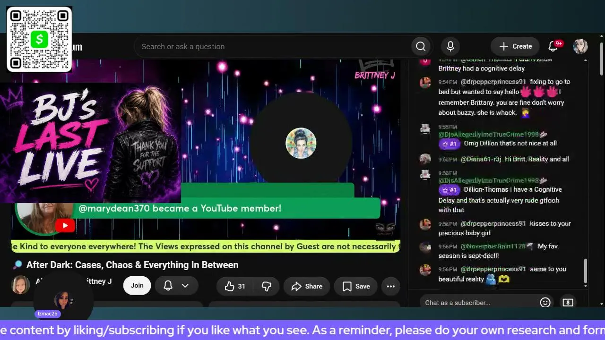Viewport: 605px width, 340px height.
Task: Click chat text 'My fav season is sept-dec!!!'
Action: pyautogui.click(x=499, y=251)
